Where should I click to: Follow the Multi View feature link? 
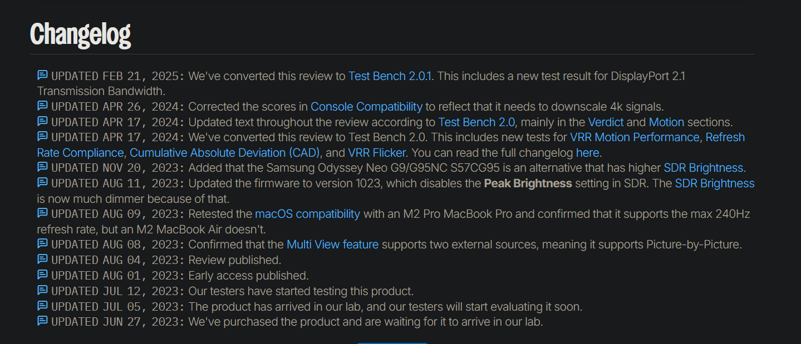pos(332,245)
